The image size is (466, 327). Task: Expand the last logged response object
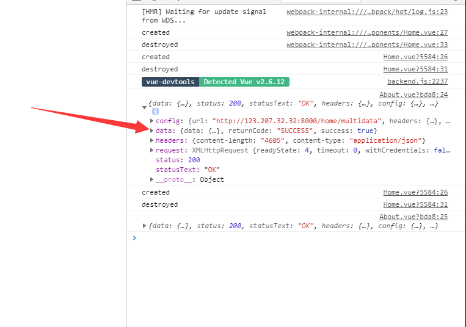[144, 226]
